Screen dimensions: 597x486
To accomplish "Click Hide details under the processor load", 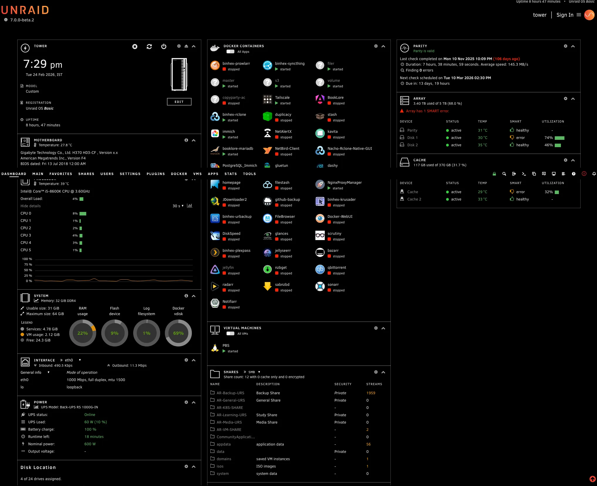I will click(31, 206).
